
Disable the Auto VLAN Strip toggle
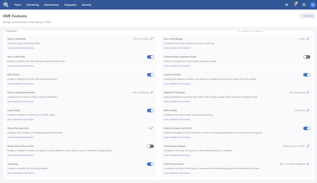pyautogui.click(x=150, y=57)
